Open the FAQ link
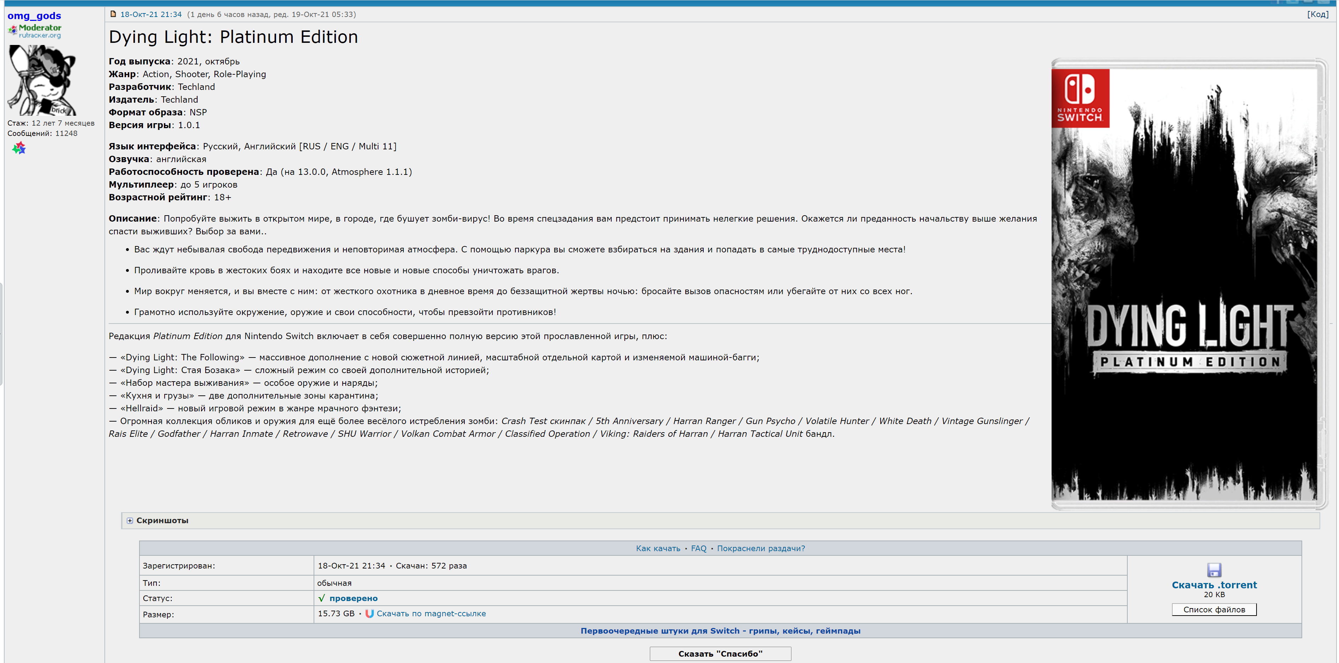The height and width of the screenshot is (663, 1339). (699, 548)
